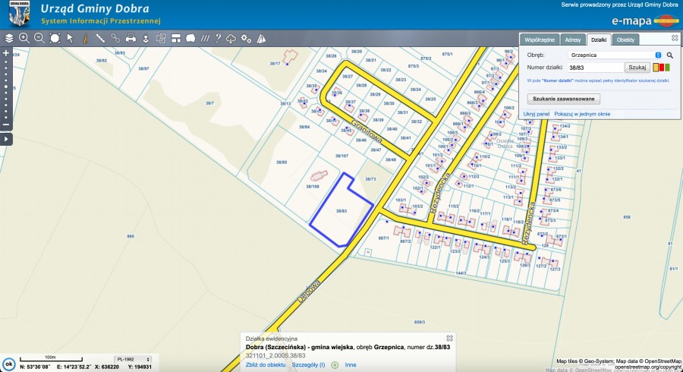This screenshot has width=683, height=372.
Task: Open the help question mark icon
Action: (x=218, y=37)
